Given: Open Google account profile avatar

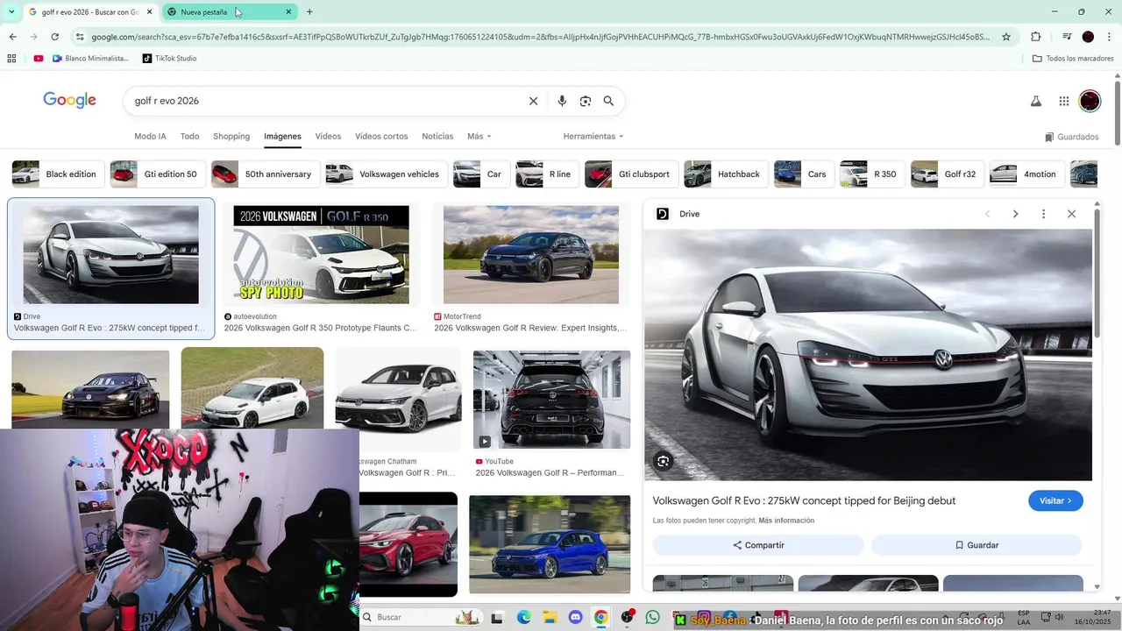Looking at the screenshot, I should coord(1090,101).
